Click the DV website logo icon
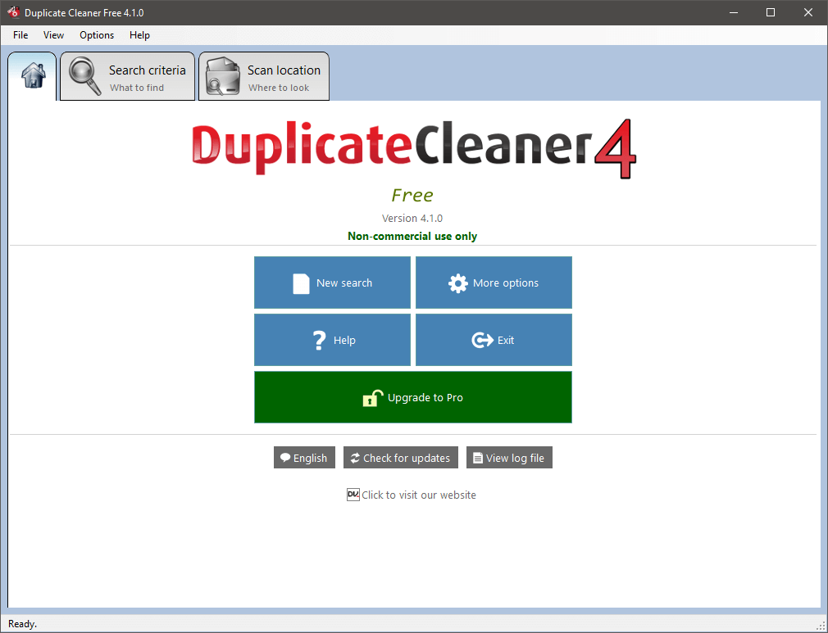The height and width of the screenshot is (633, 828). coord(353,495)
